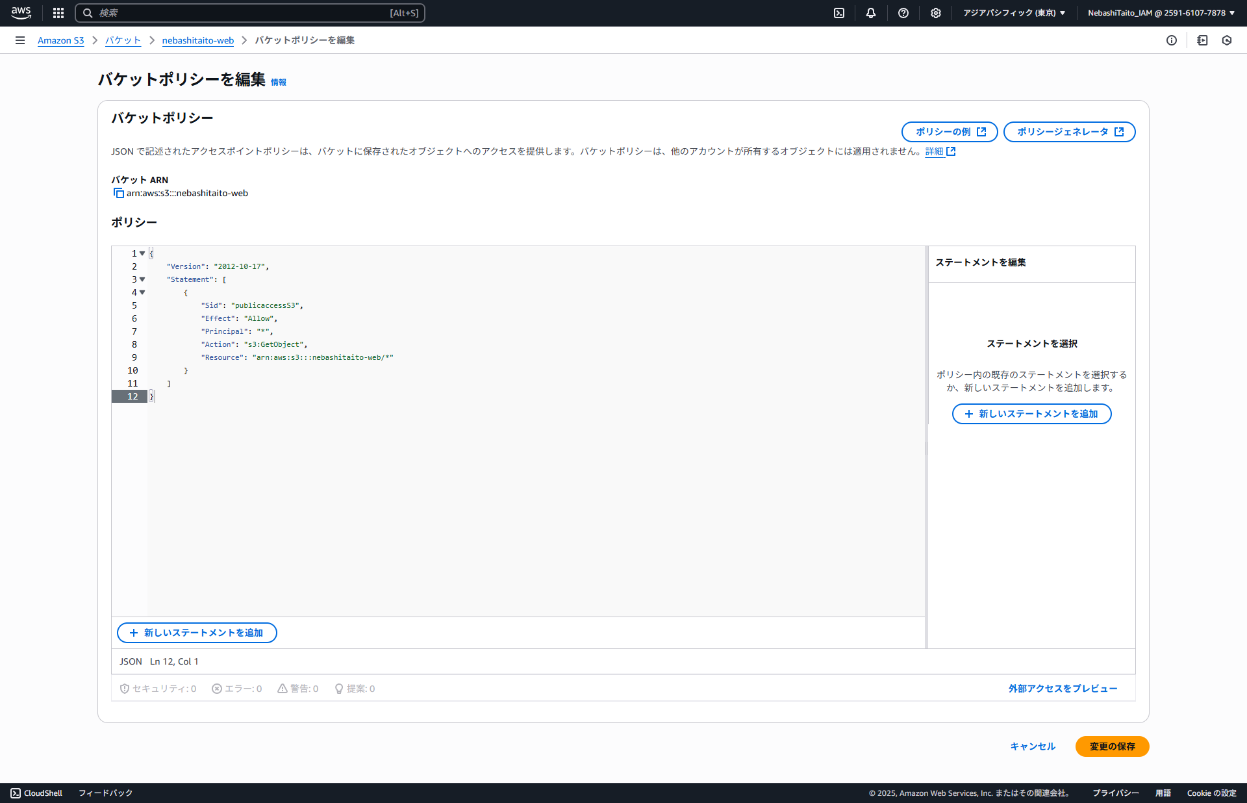Open the NebashiTaito_IAM account menu
The height and width of the screenshot is (803, 1247).
(1161, 13)
